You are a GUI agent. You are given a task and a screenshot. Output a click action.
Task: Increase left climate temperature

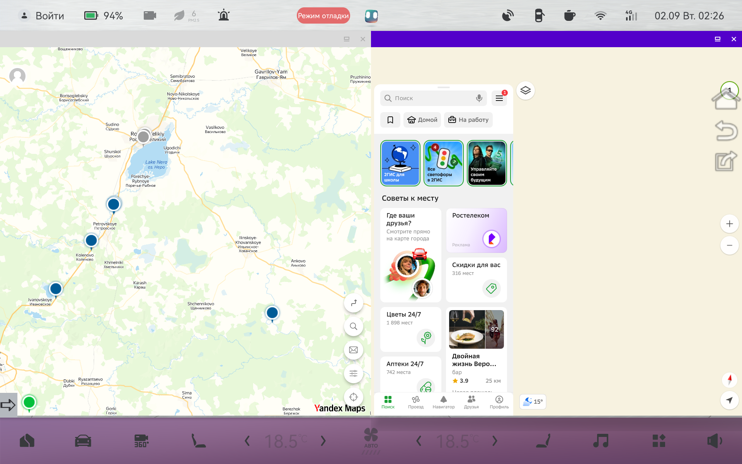click(323, 441)
